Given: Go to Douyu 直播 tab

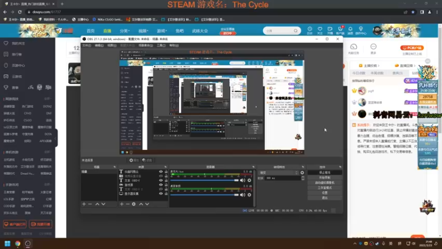Looking at the screenshot, I should [107, 31].
